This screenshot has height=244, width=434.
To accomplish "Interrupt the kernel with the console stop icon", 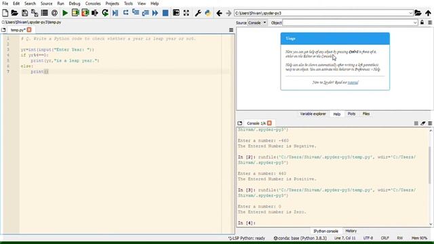I will pos(416,123).
